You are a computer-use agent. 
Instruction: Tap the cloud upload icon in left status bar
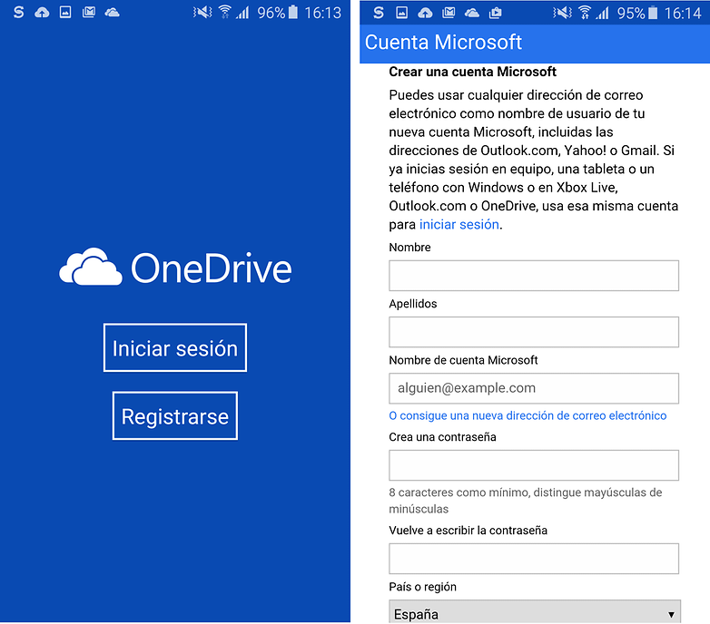pyautogui.click(x=42, y=12)
